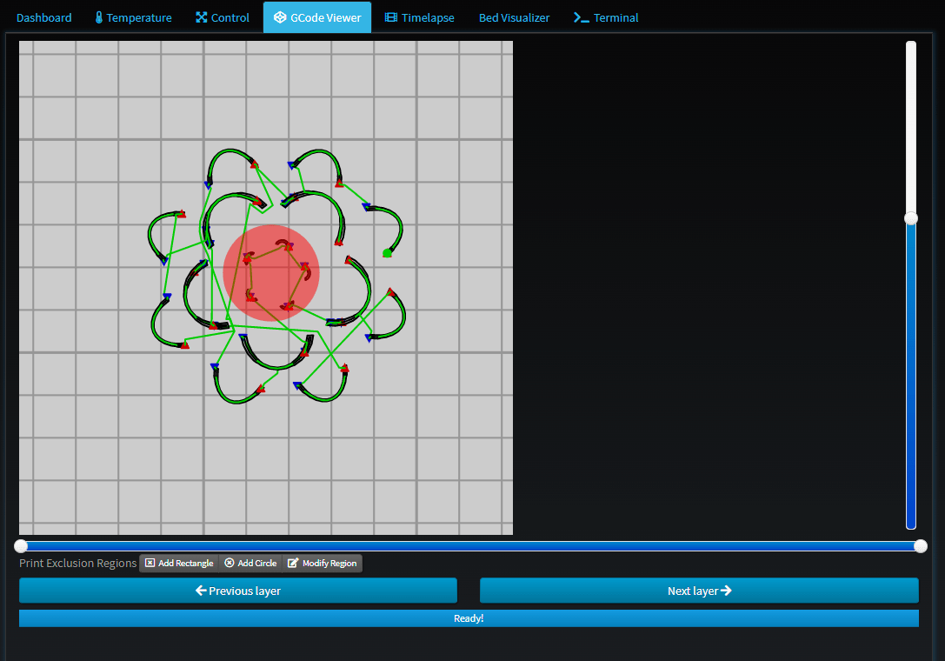Screen dimensions: 945x661
Task: Click the Ready! status bar
Action: [x=469, y=618]
